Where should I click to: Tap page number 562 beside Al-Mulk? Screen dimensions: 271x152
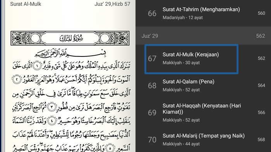tap(261, 58)
